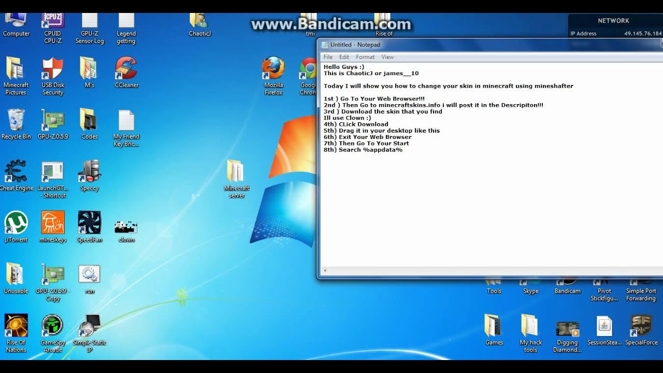This screenshot has width=663, height=373.
Task: Open the M's folder
Action: point(89,73)
